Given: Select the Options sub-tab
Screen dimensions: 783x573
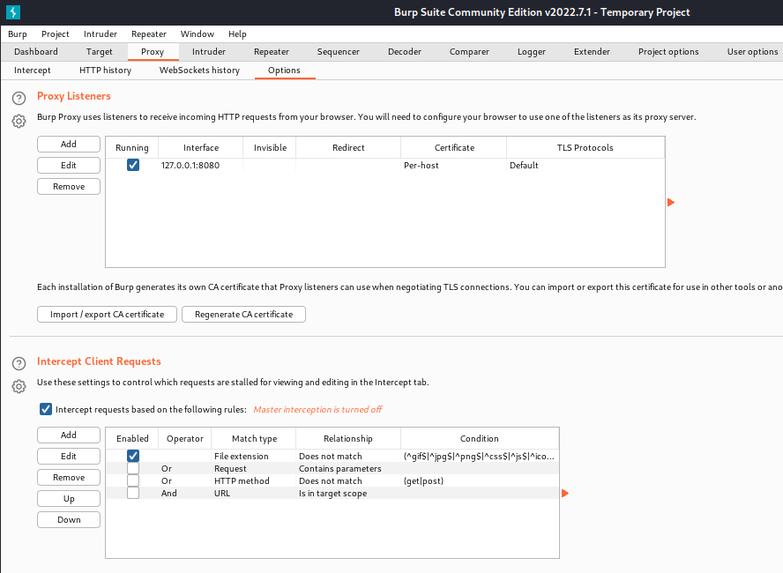Looking at the screenshot, I should tap(284, 70).
